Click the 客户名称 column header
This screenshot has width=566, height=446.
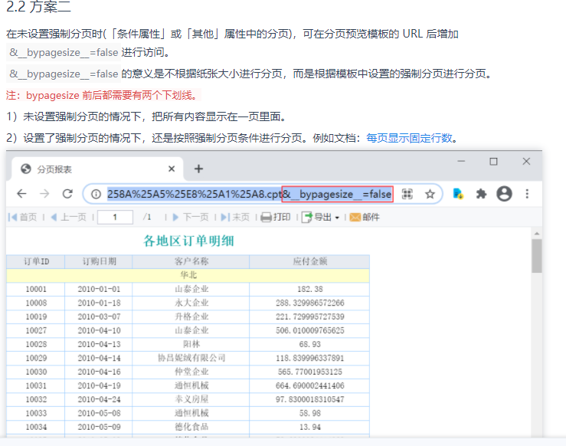191,261
